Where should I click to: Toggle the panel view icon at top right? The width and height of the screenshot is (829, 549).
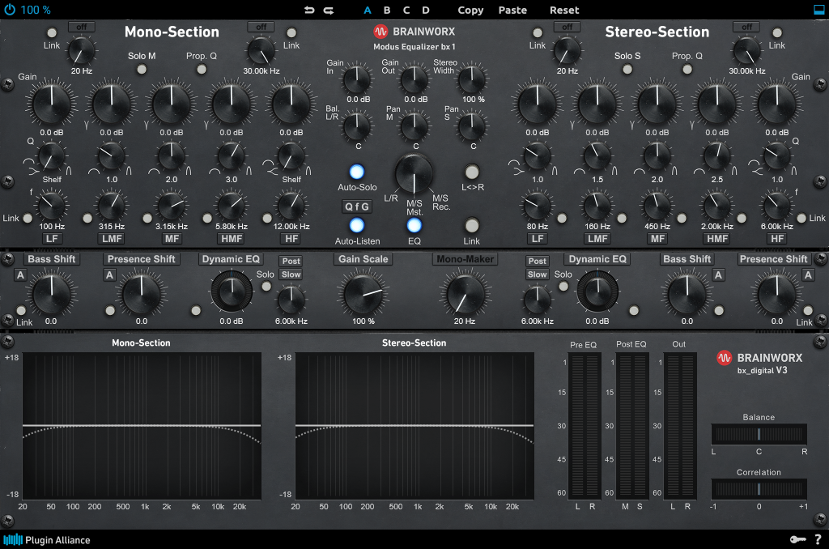pos(819,10)
